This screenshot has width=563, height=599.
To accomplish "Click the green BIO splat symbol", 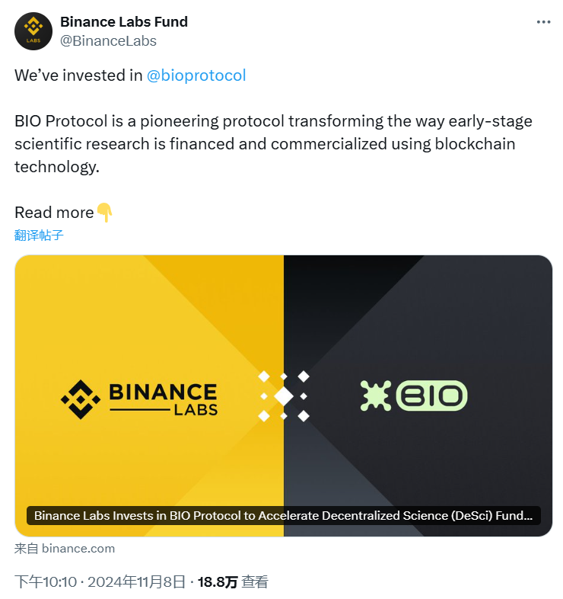I will [376, 396].
